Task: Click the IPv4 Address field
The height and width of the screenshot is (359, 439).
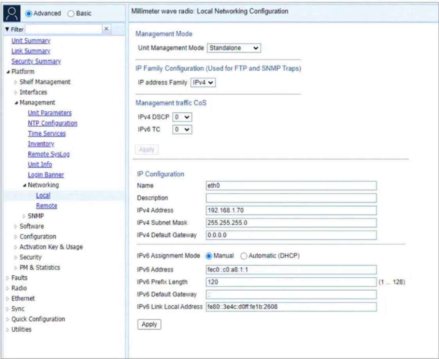Action: [x=291, y=210]
